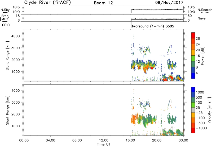Click the 'Velocity [m s-1]' colorbar label
212x146 pixels.
click(209, 110)
